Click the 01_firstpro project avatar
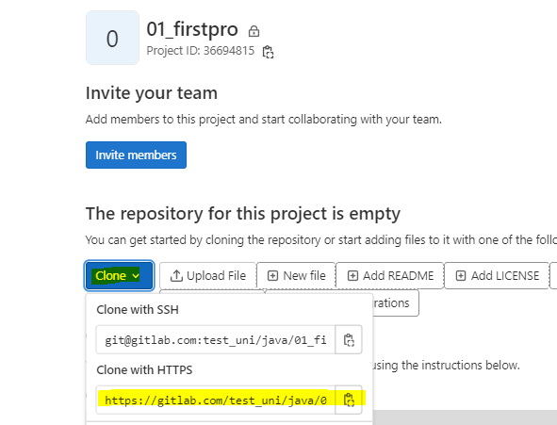The width and height of the screenshot is (557, 425). click(112, 38)
